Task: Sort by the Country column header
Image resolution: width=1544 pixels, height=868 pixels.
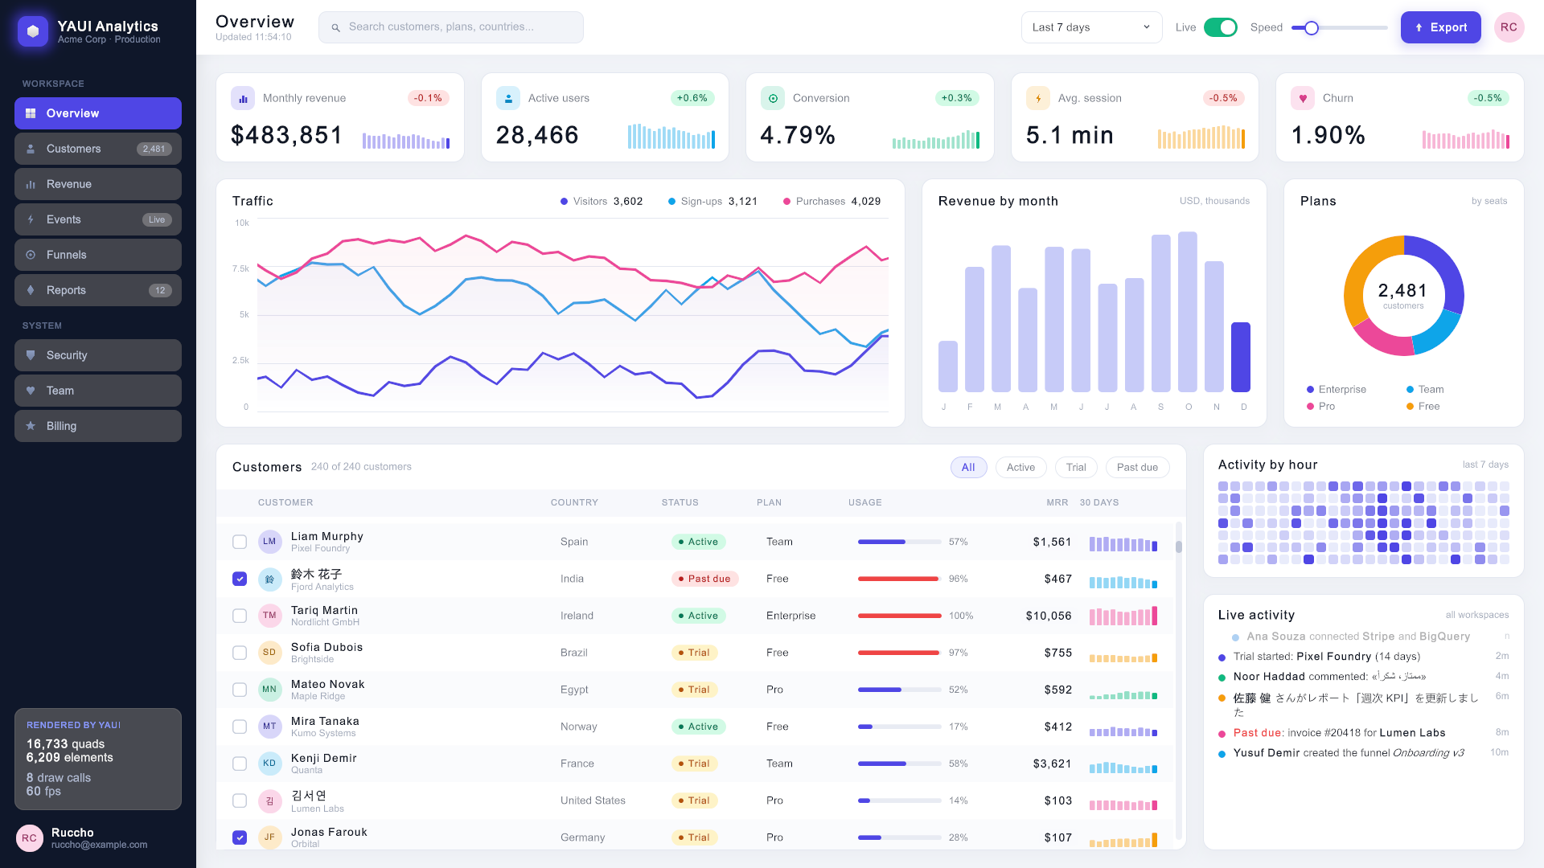Action: tap(574, 502)
